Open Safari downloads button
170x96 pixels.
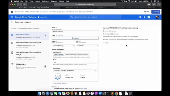[149, 5]
